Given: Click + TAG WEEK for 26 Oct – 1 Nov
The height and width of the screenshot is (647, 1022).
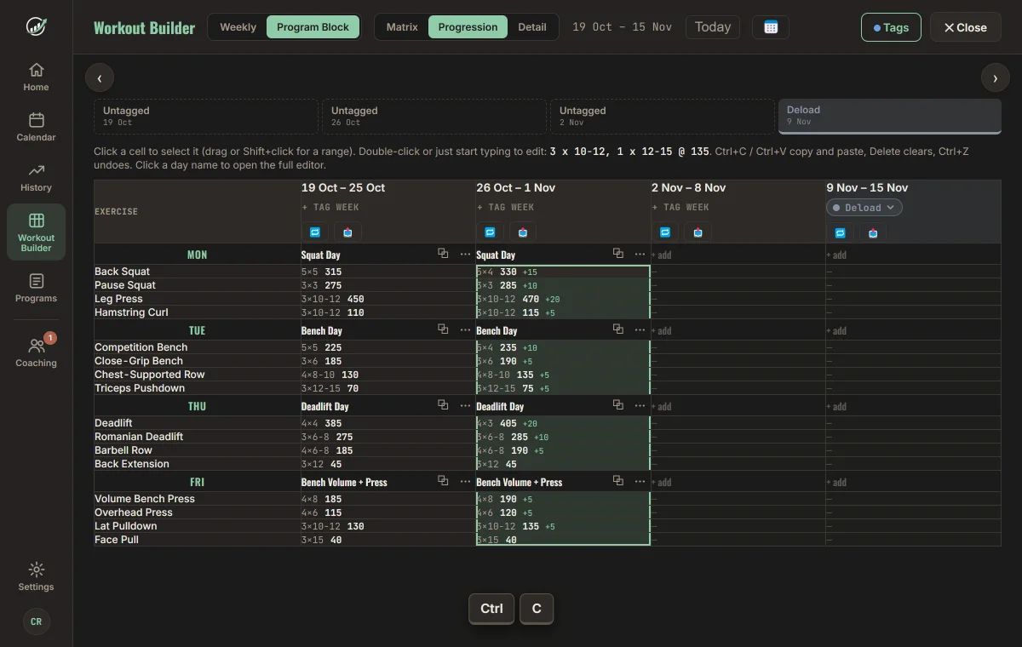Looking at the screenshot, I should 506,208.
